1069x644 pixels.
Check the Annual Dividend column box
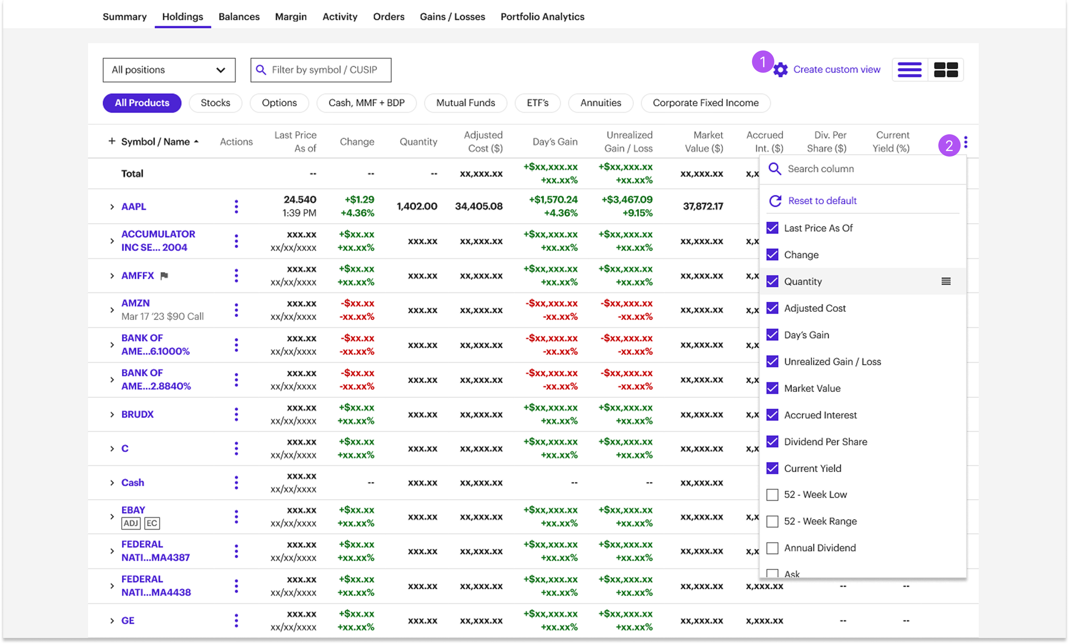click(x=772, y=548)
